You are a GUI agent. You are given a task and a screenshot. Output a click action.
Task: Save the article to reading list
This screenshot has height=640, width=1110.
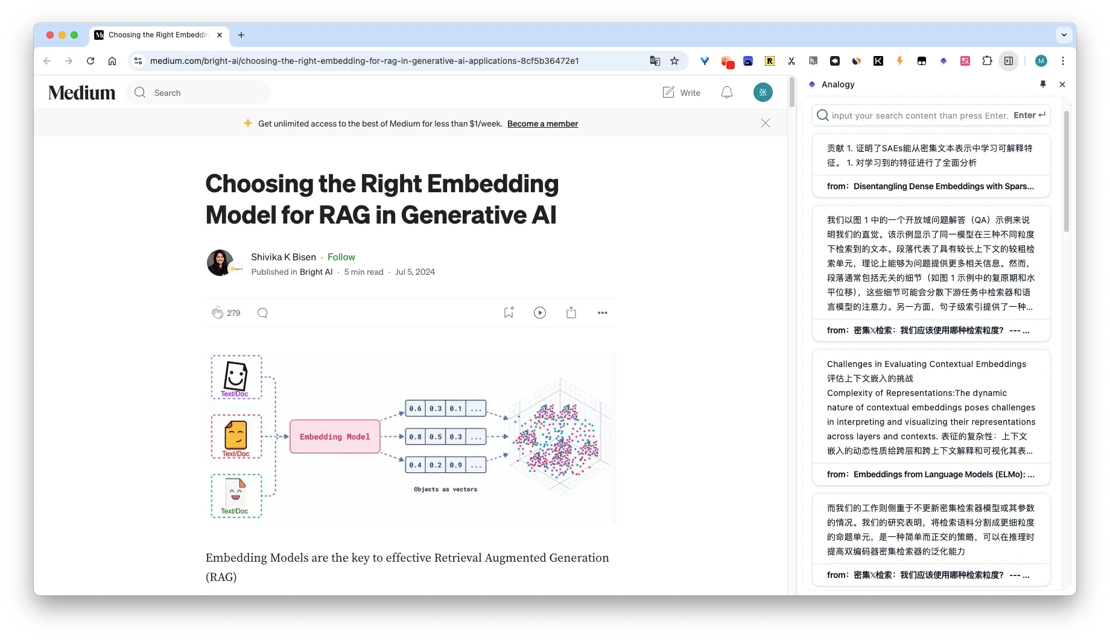coord(509,313)
